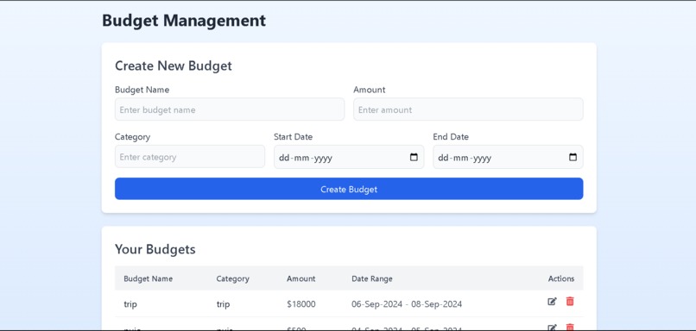Image resolution: width=696 pixels, height=331 pixels.
Task: Click the Budget Name input field
Action: (x=230, y=109)
